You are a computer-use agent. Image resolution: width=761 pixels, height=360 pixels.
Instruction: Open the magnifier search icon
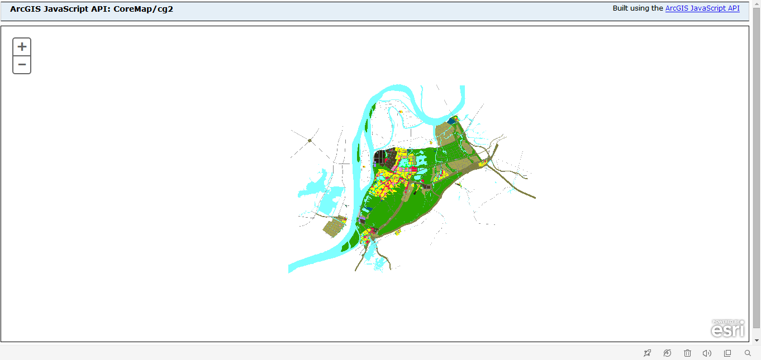[x=748, y=353]
